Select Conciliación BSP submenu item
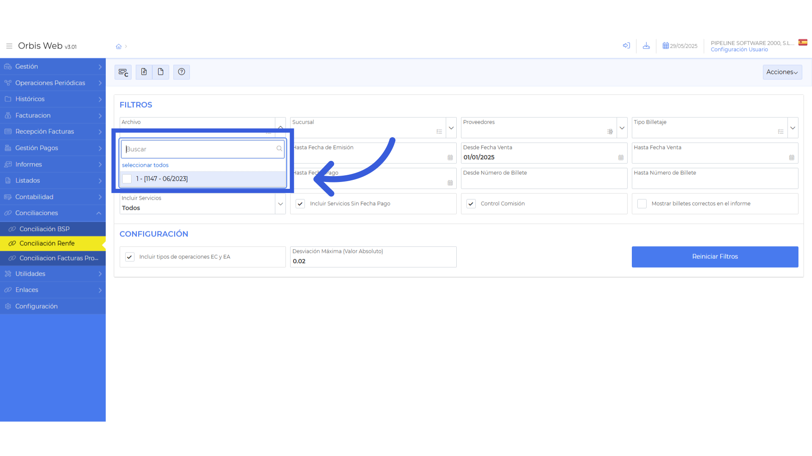 [53, 229]
